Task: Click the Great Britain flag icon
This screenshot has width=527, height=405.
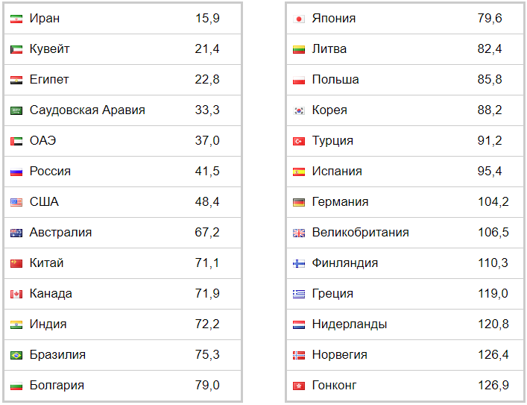Action: 299,233
